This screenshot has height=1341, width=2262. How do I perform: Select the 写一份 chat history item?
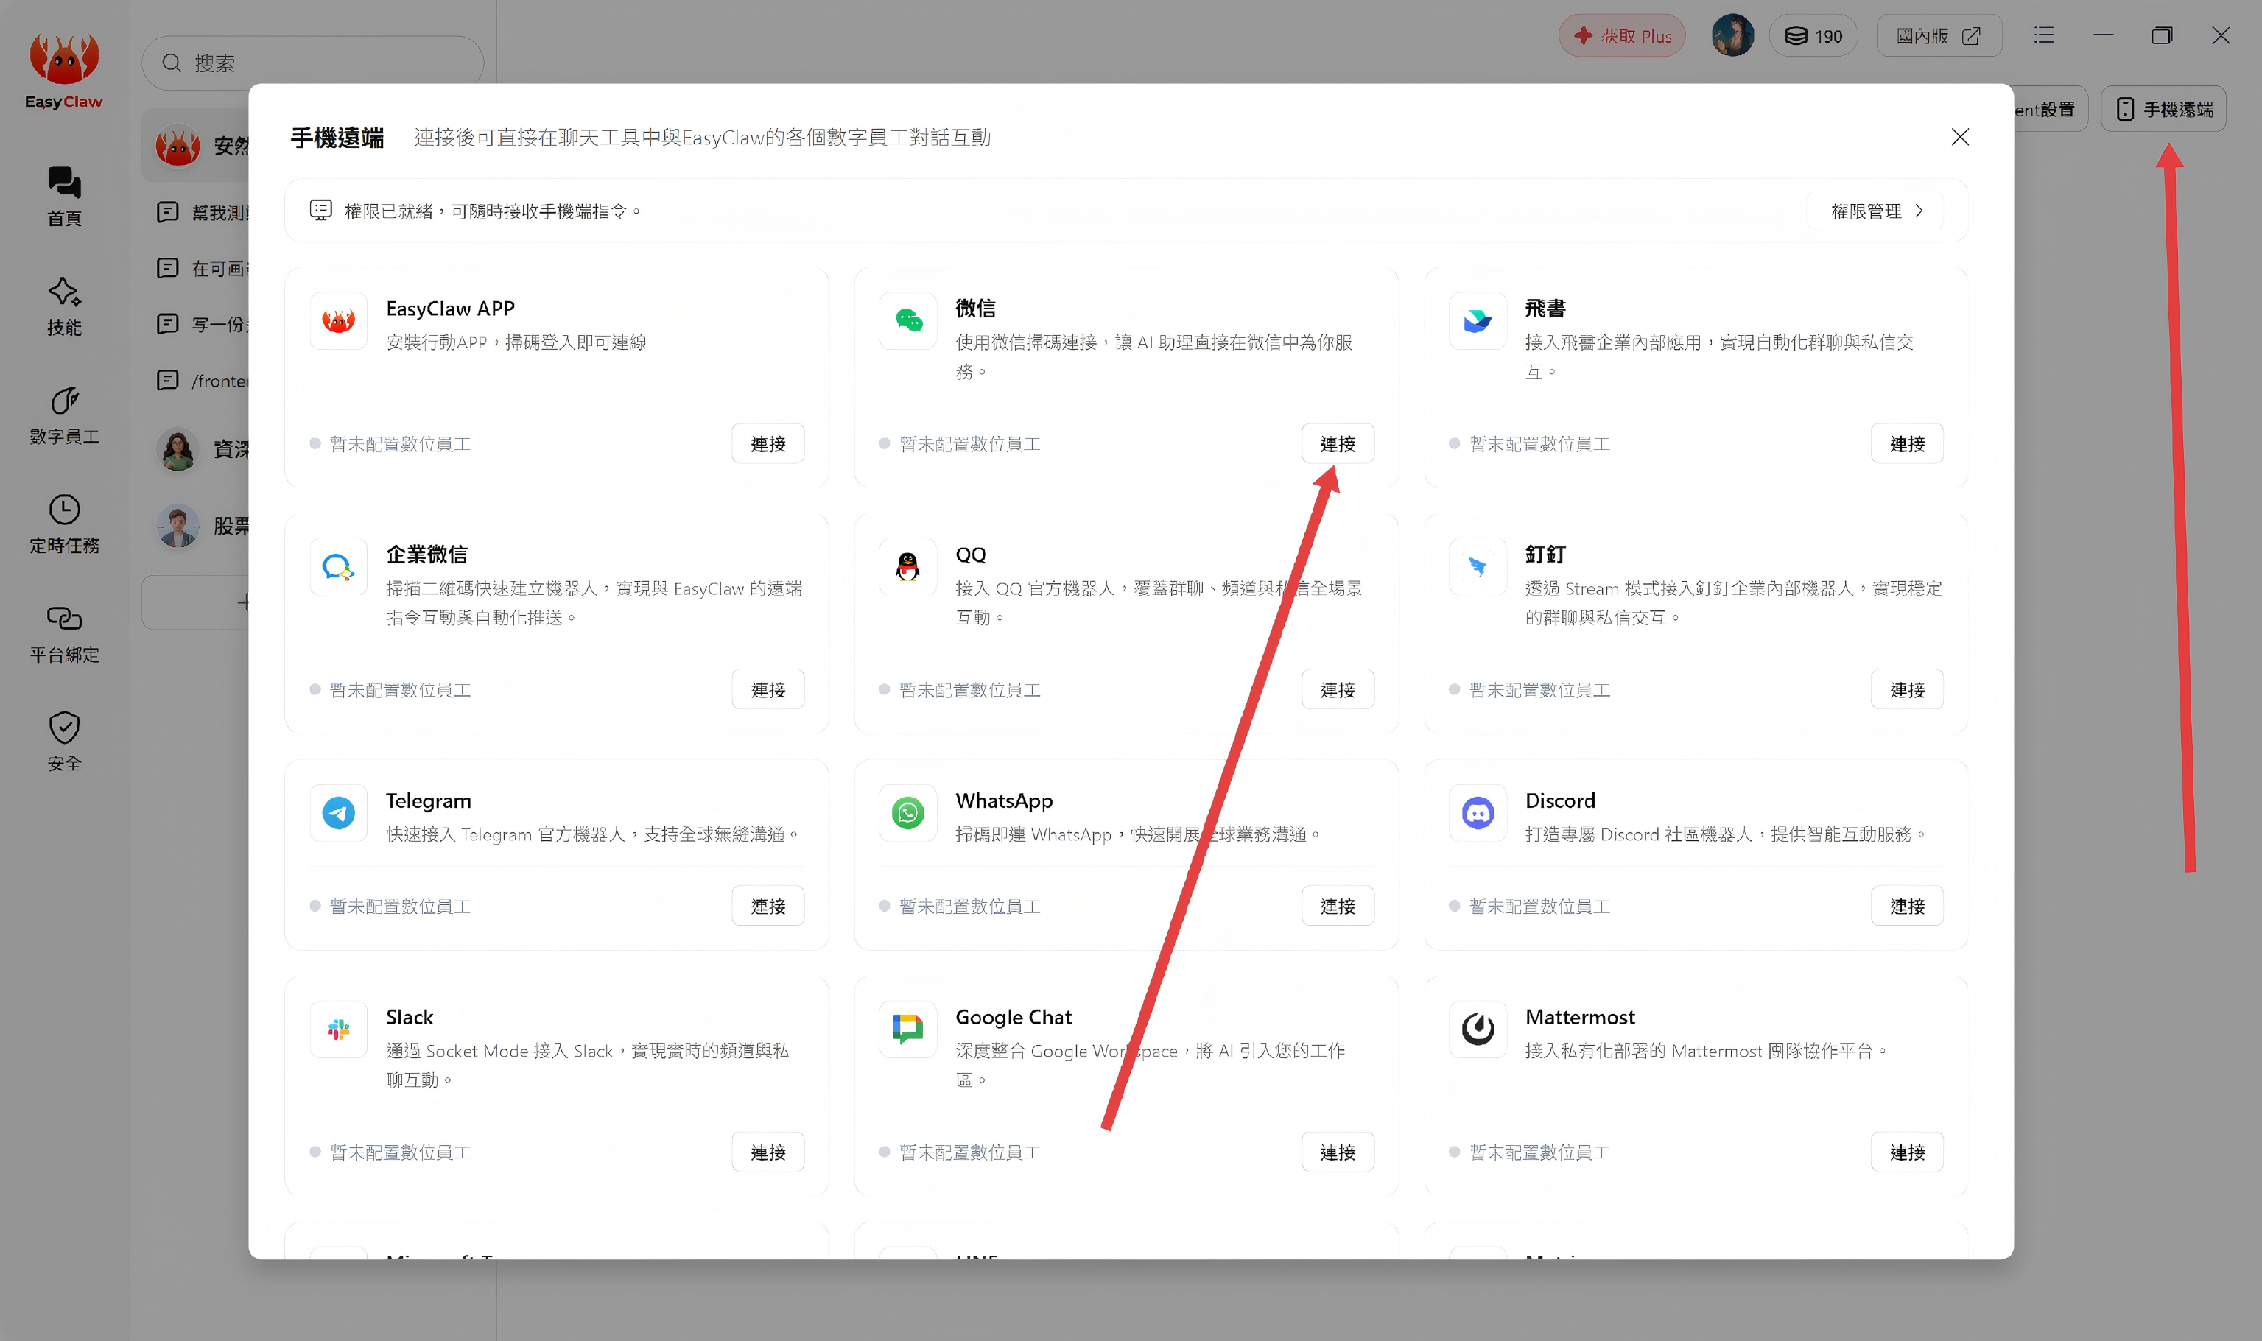(204, 325)
